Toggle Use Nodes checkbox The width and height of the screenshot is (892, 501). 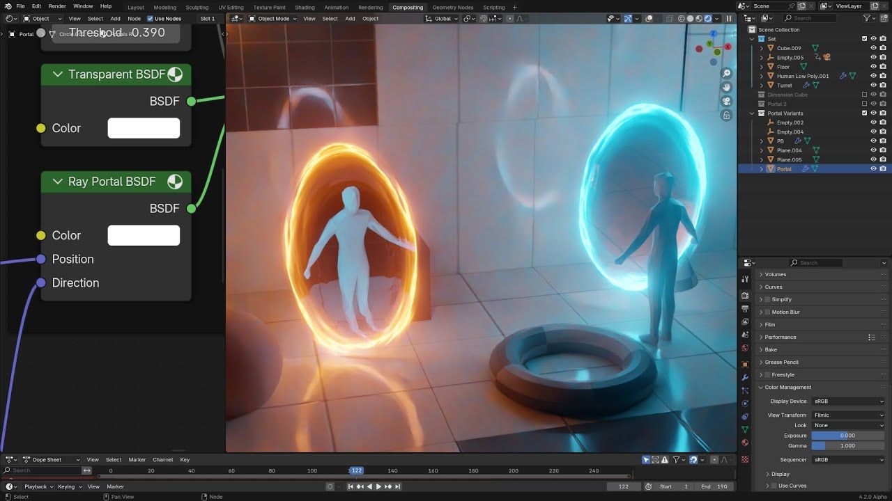tap(150, 19)
